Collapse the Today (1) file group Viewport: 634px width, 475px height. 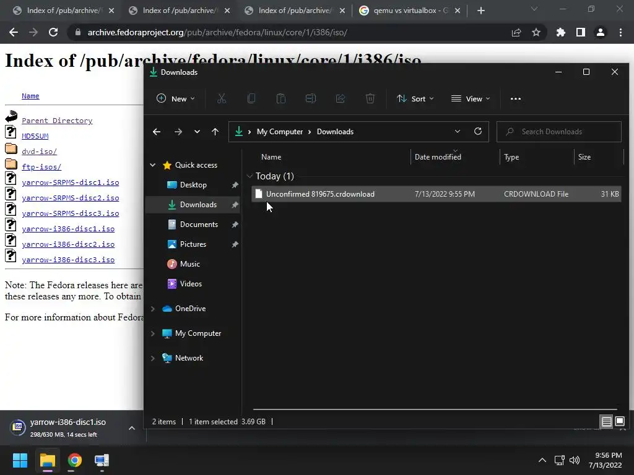point(250,176)
